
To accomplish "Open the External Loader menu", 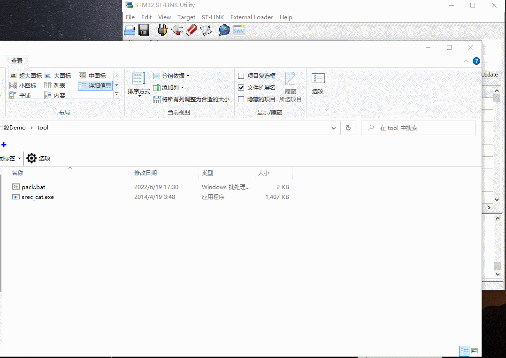I will click(252, 17).
